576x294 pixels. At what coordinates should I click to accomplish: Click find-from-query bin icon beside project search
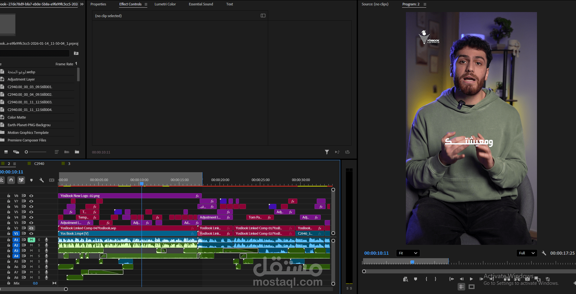point(76,53)
